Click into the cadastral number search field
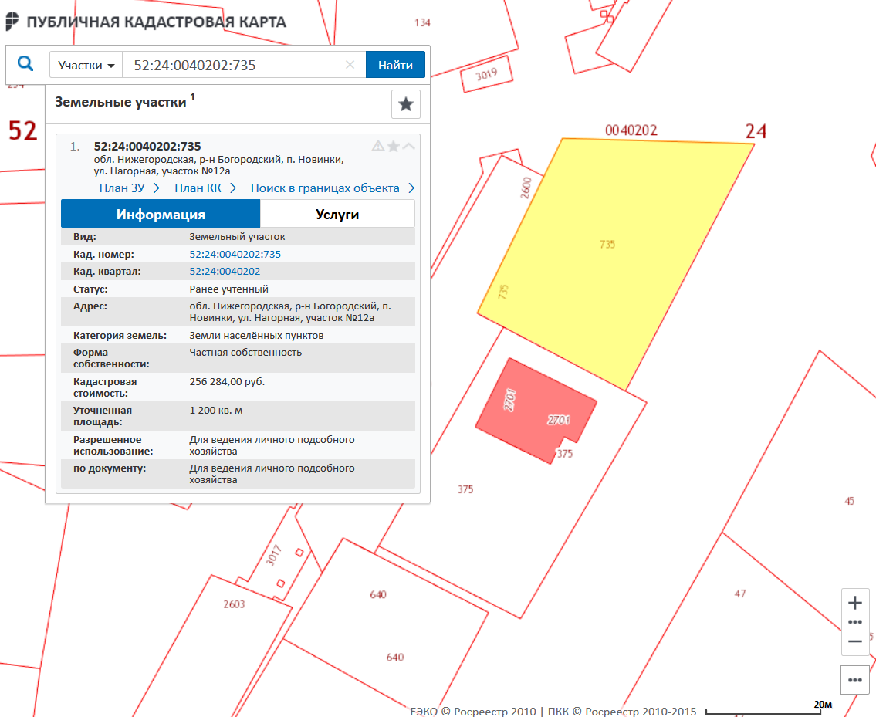The height and width of the screenshot is (717, 876). click(x=232, y=66)
